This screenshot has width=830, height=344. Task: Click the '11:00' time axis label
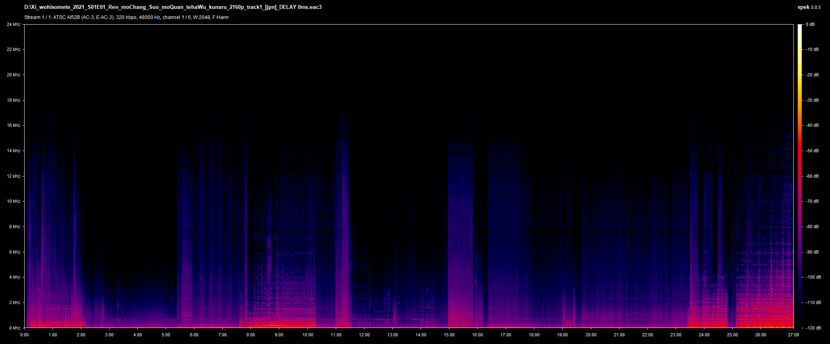tap(336, 335)
